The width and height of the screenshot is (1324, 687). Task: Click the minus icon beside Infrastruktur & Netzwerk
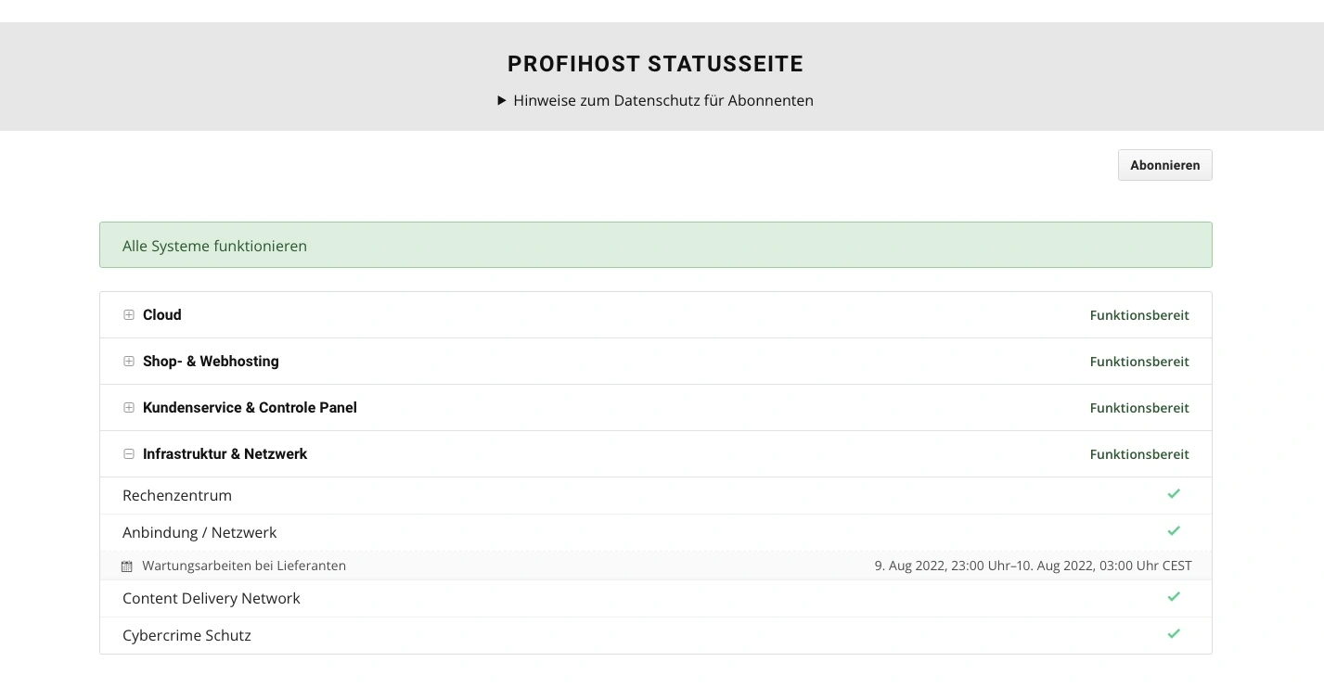129,454
